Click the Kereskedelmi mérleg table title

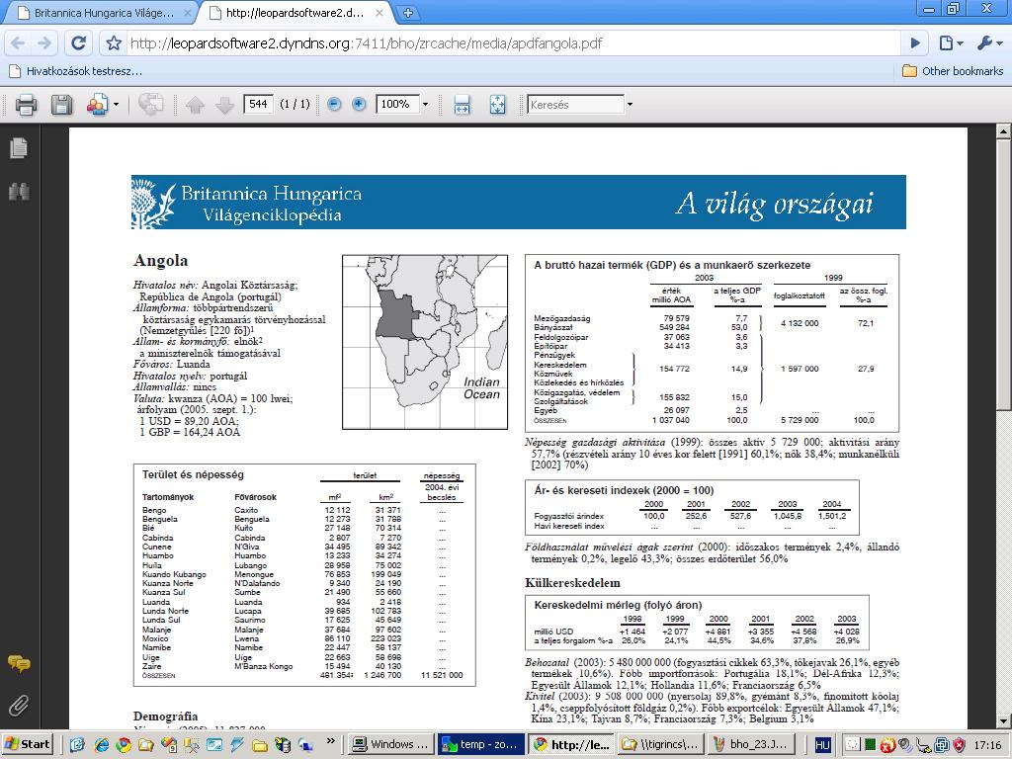click(x=618, y=605)
